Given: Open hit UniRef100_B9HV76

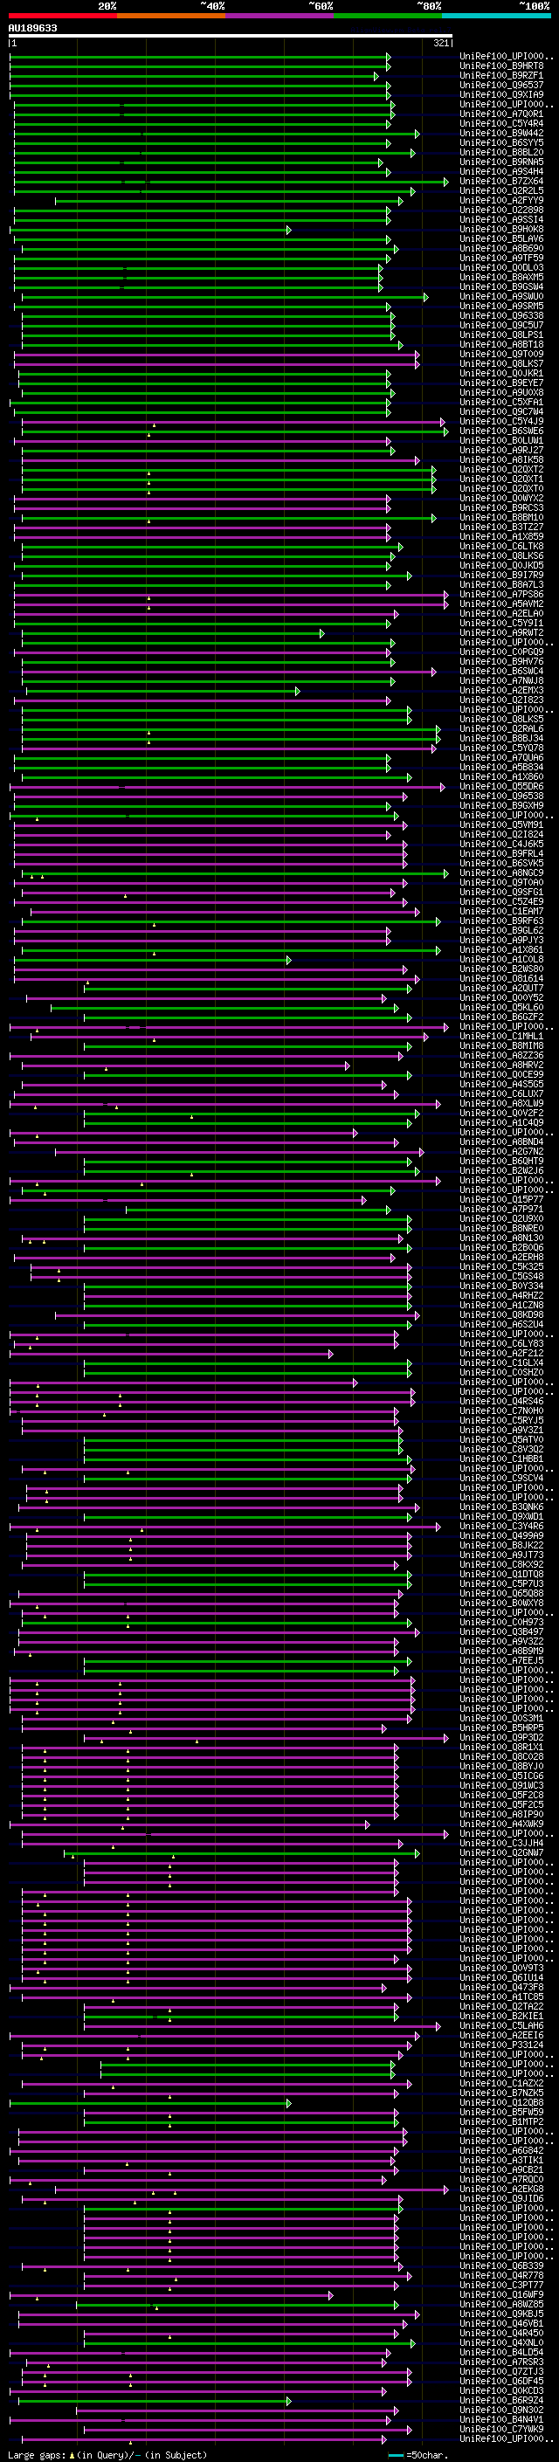Looking at the screenshot, I should [501, 661].
